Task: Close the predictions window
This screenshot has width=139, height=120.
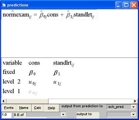Action: (134, 5)
